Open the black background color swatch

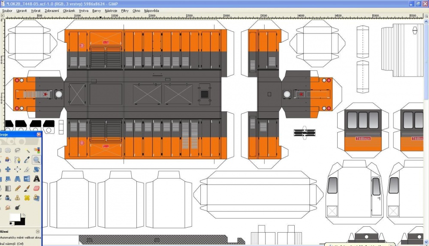click(21, 222)
